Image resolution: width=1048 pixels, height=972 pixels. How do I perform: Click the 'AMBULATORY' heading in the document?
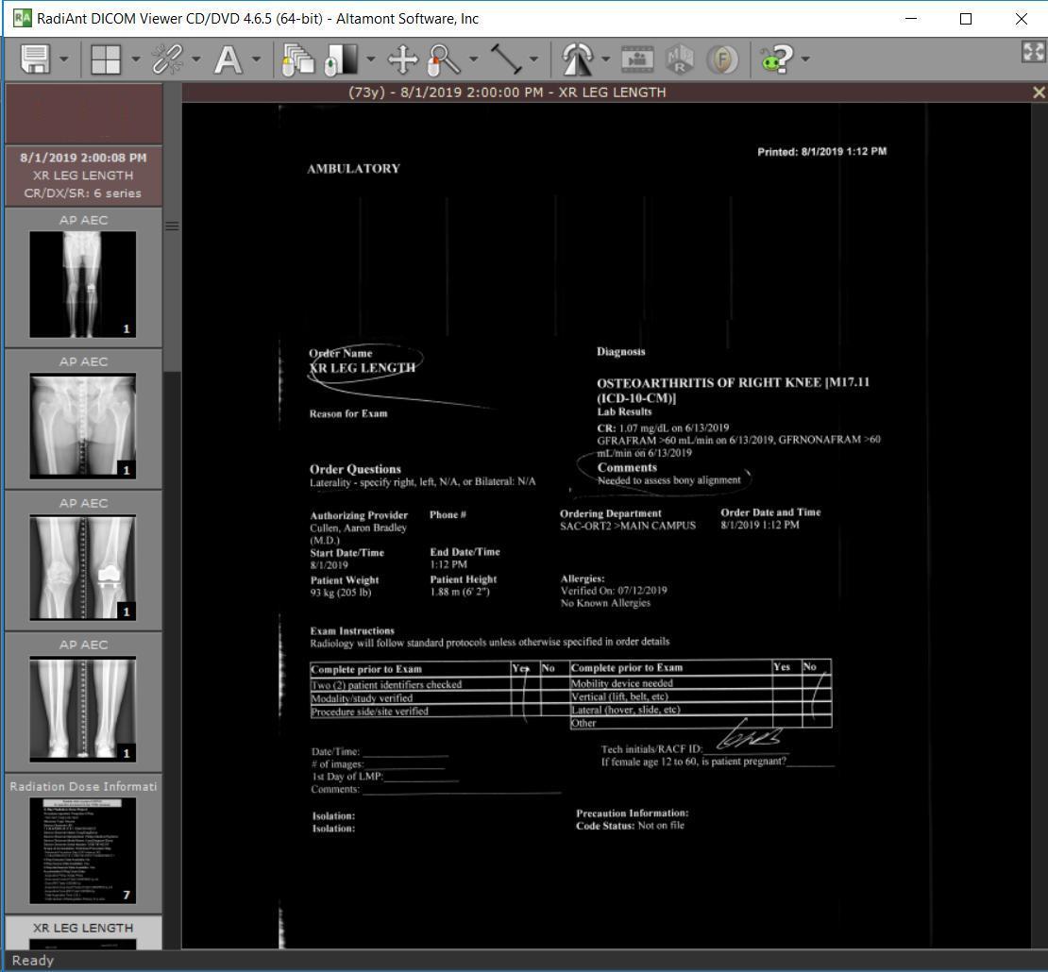353,168
